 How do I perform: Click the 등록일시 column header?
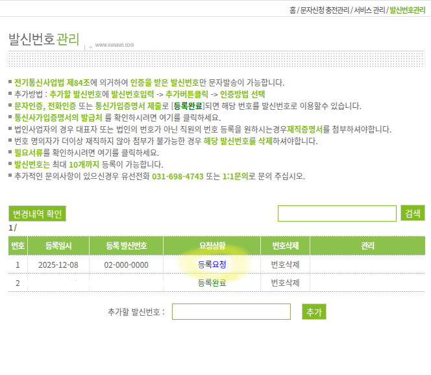click(x=58, y=246)
